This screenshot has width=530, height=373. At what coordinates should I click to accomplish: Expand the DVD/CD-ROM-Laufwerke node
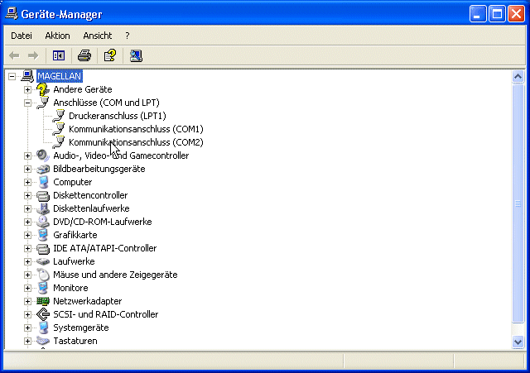[27, 222]
